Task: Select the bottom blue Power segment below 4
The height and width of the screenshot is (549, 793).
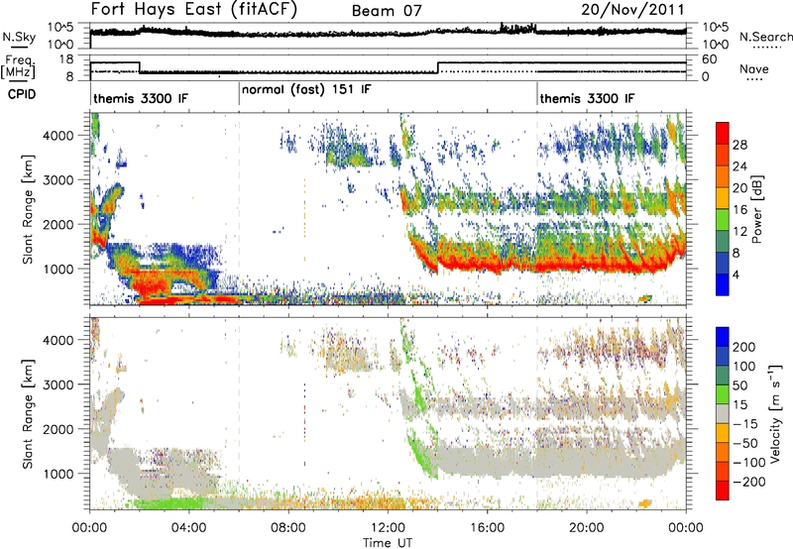Action: (723, 284)
